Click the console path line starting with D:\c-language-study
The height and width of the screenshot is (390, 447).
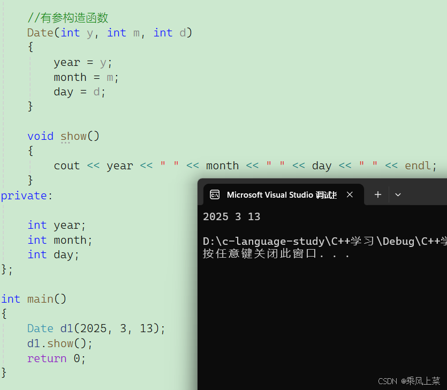coord(325,242)
